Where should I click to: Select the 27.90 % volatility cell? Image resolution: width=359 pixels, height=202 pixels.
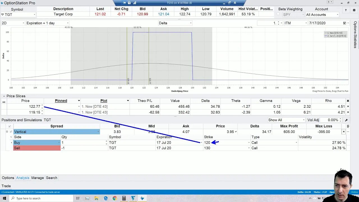point(322,143)
